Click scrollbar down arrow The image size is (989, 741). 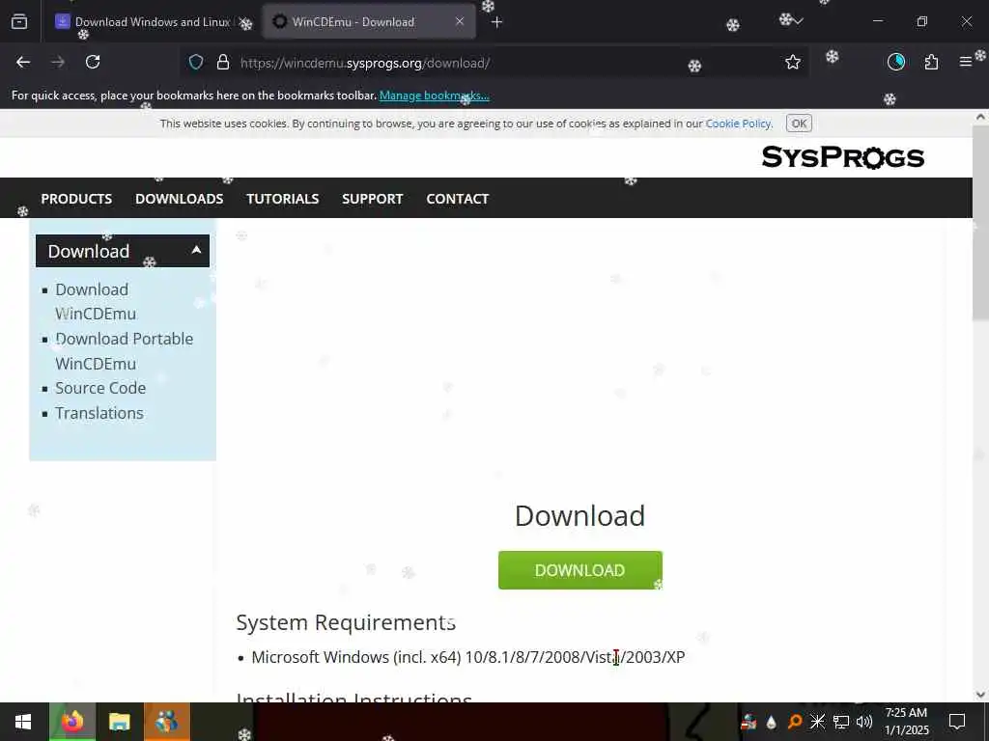[x=980, y=695]
